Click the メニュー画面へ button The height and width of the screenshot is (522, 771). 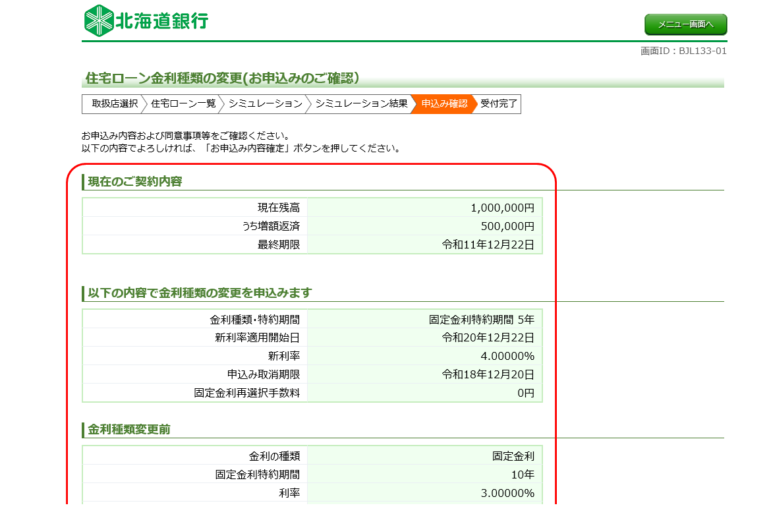coord(685,24)
